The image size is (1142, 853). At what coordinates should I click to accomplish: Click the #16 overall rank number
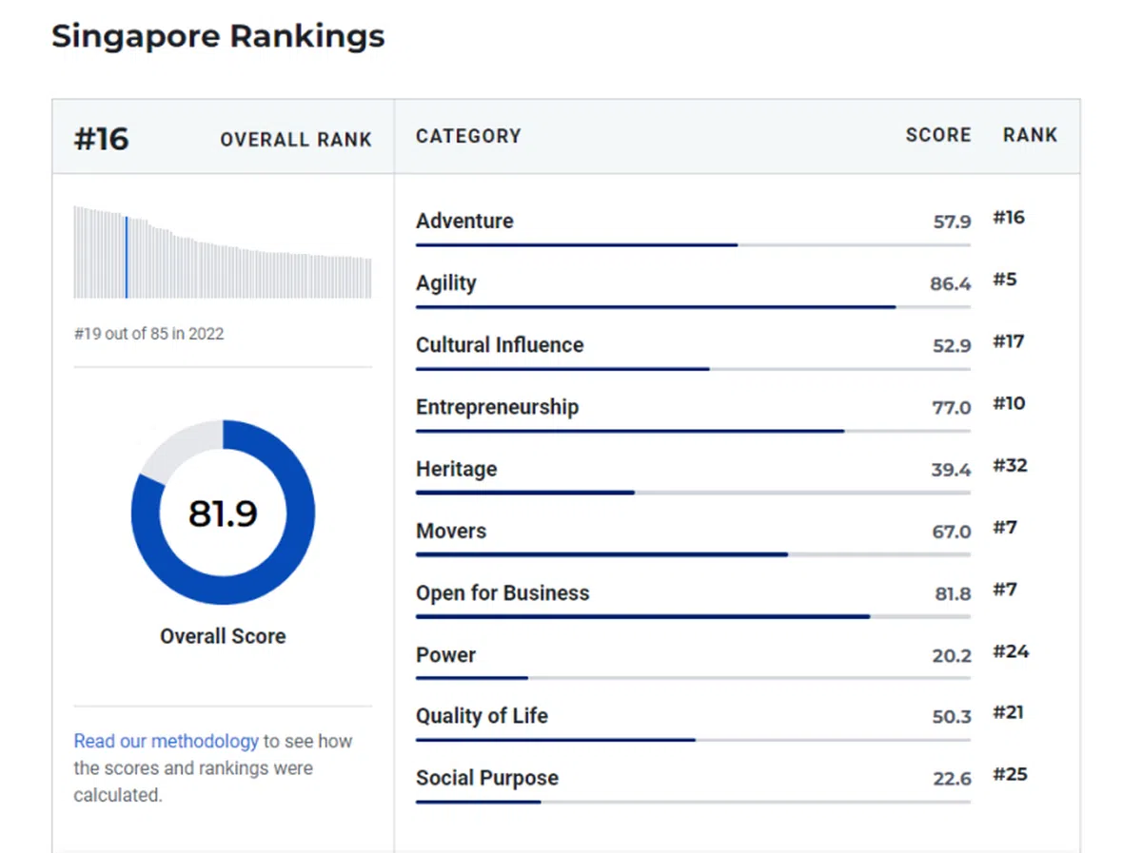101,139
